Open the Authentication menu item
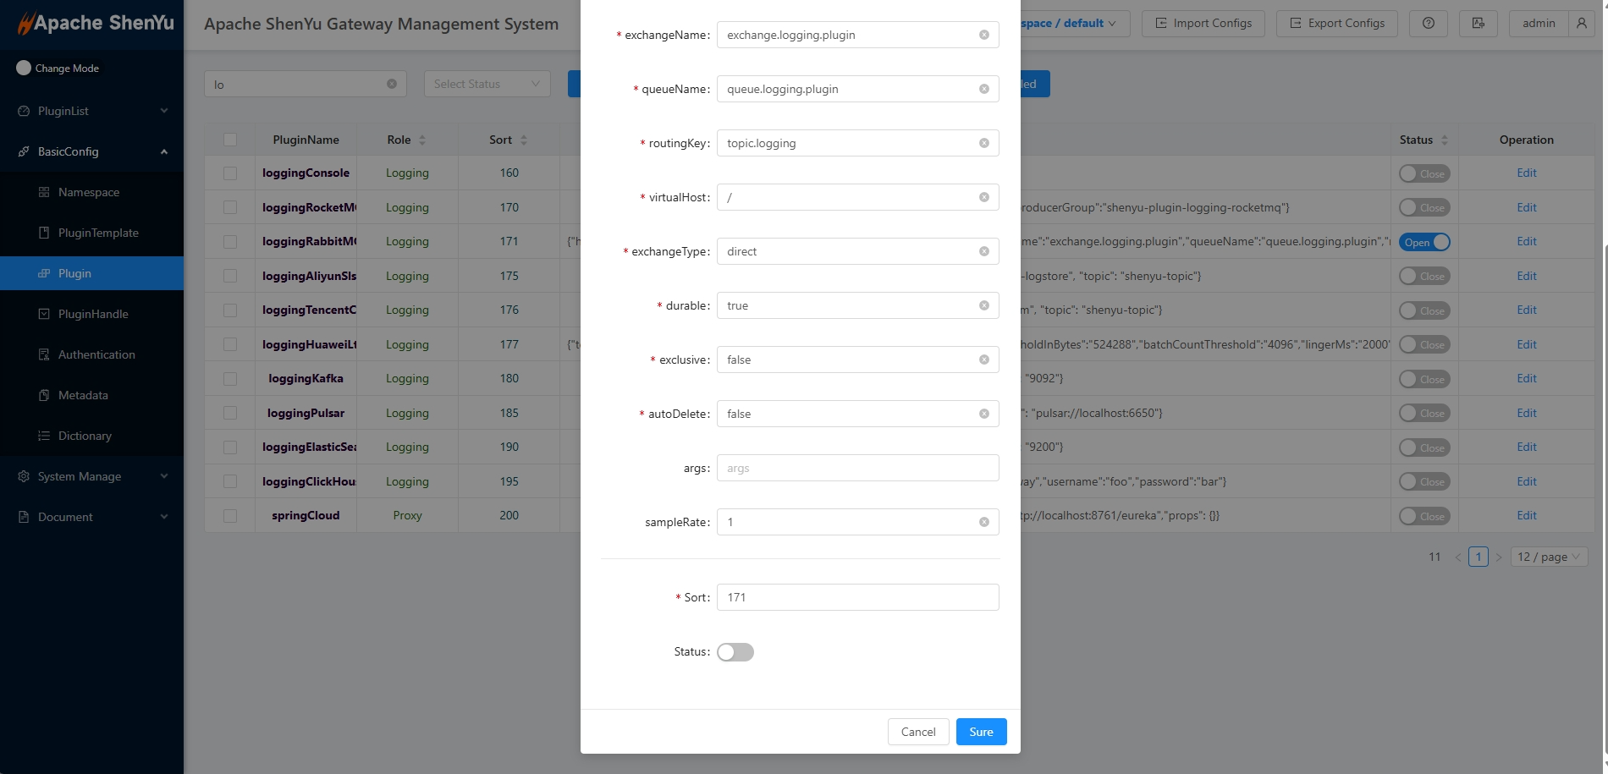 [x=96, y=354]
